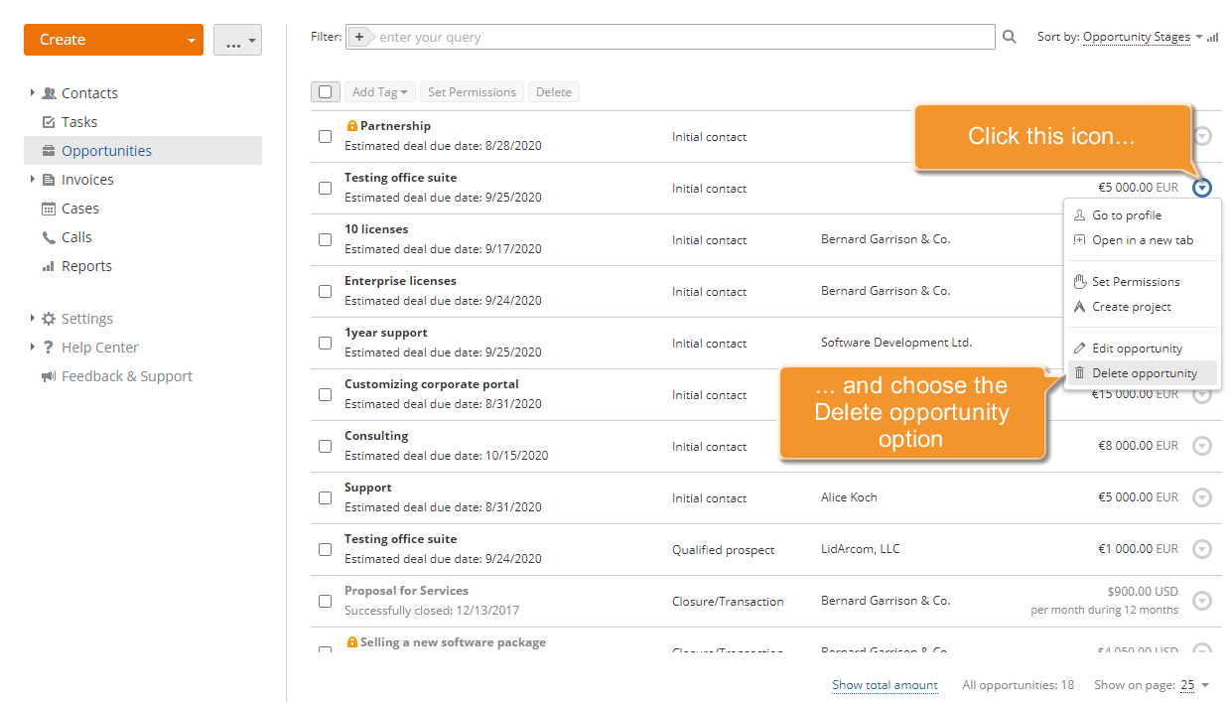
Task: Toggle the select-all checkbox above the list
Action: 326,91
